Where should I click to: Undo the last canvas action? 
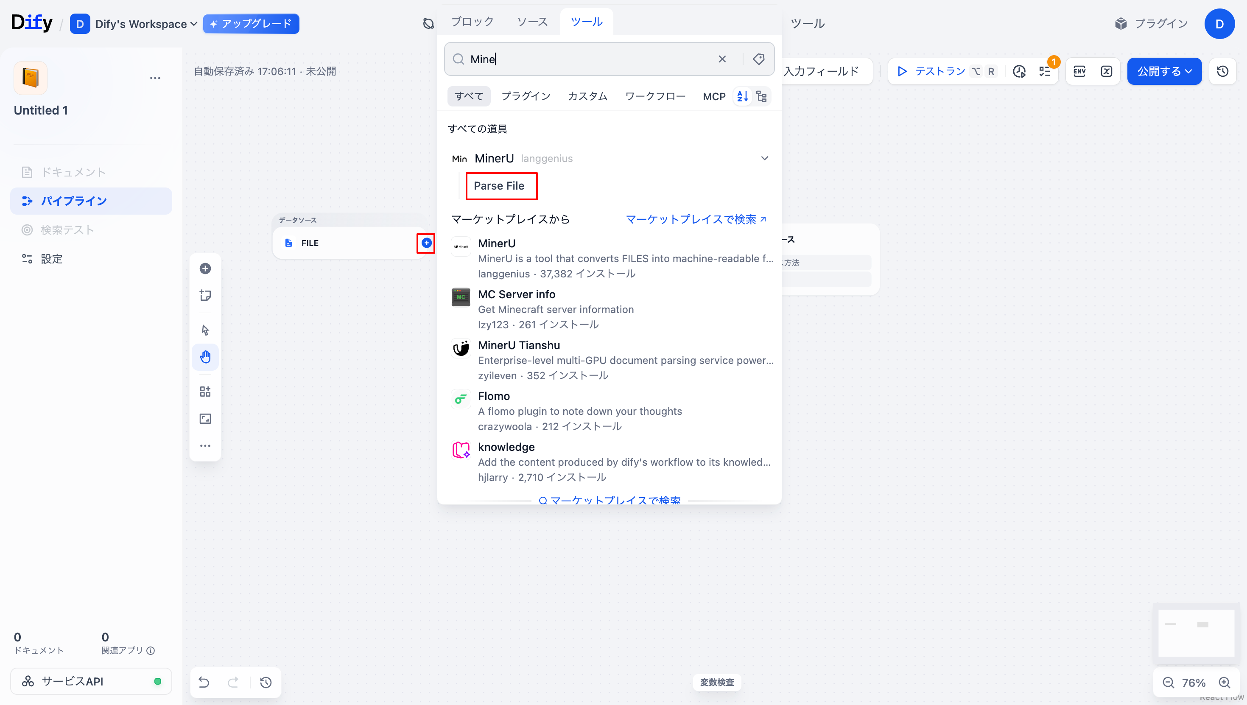pos(204,682)
